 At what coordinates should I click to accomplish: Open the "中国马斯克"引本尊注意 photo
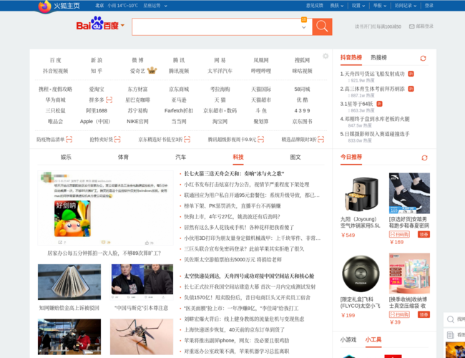point(142,282)
